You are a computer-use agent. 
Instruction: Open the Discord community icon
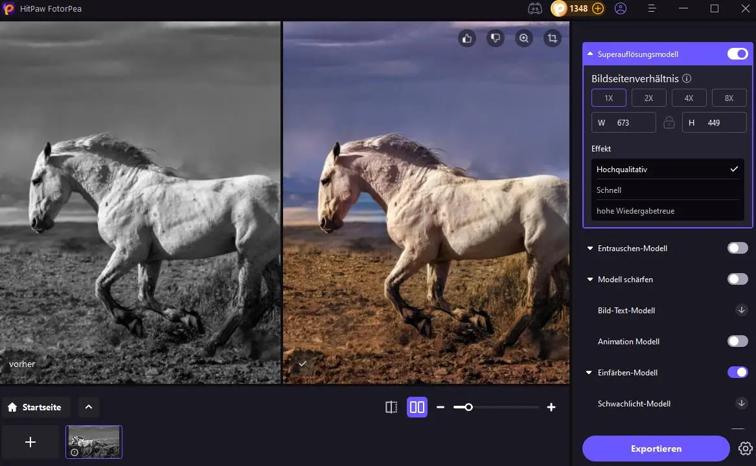tap(535, 8)
